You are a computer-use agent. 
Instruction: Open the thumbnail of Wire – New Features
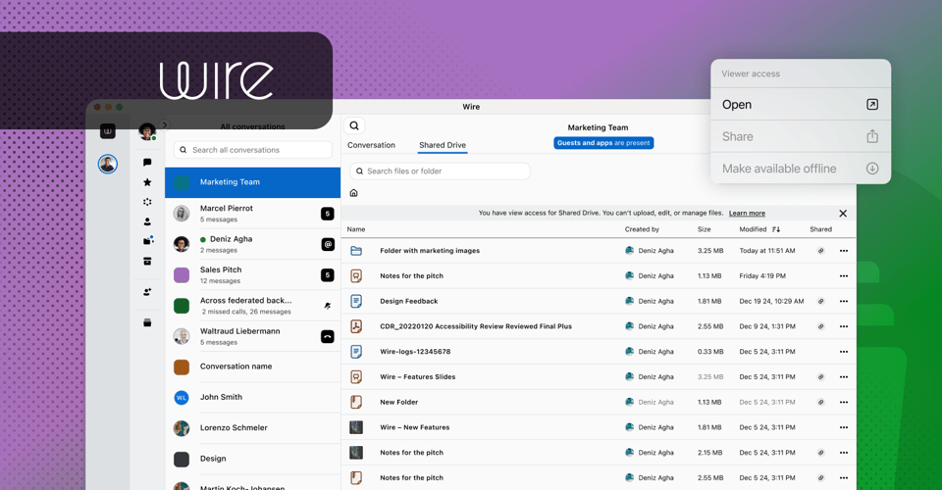pyautogui.click(x=356, y=427)
